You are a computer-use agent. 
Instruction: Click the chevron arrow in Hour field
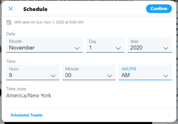(x=53, y=76)
